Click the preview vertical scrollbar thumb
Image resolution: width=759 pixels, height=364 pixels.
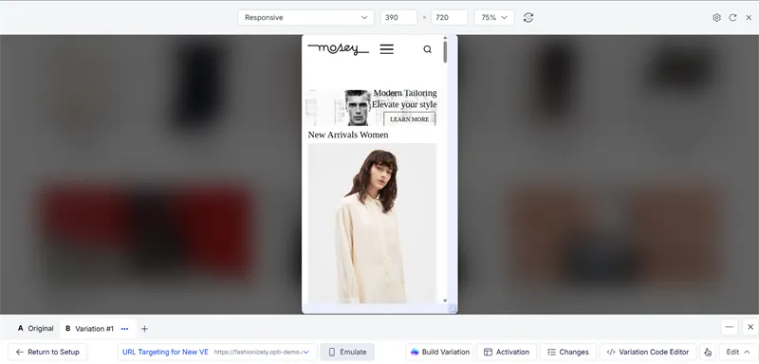[x=445, y=52]
